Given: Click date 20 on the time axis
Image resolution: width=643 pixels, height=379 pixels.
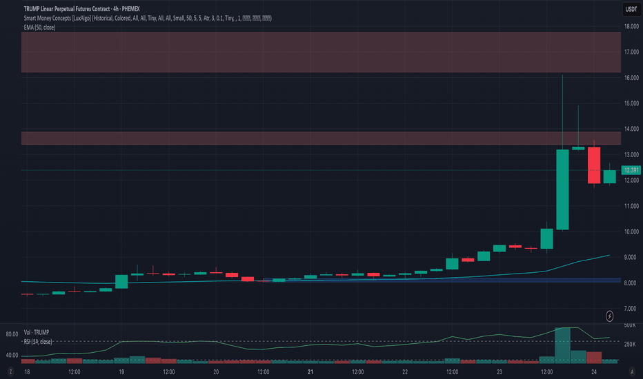Looking at the screenshot, I should 216,372.
